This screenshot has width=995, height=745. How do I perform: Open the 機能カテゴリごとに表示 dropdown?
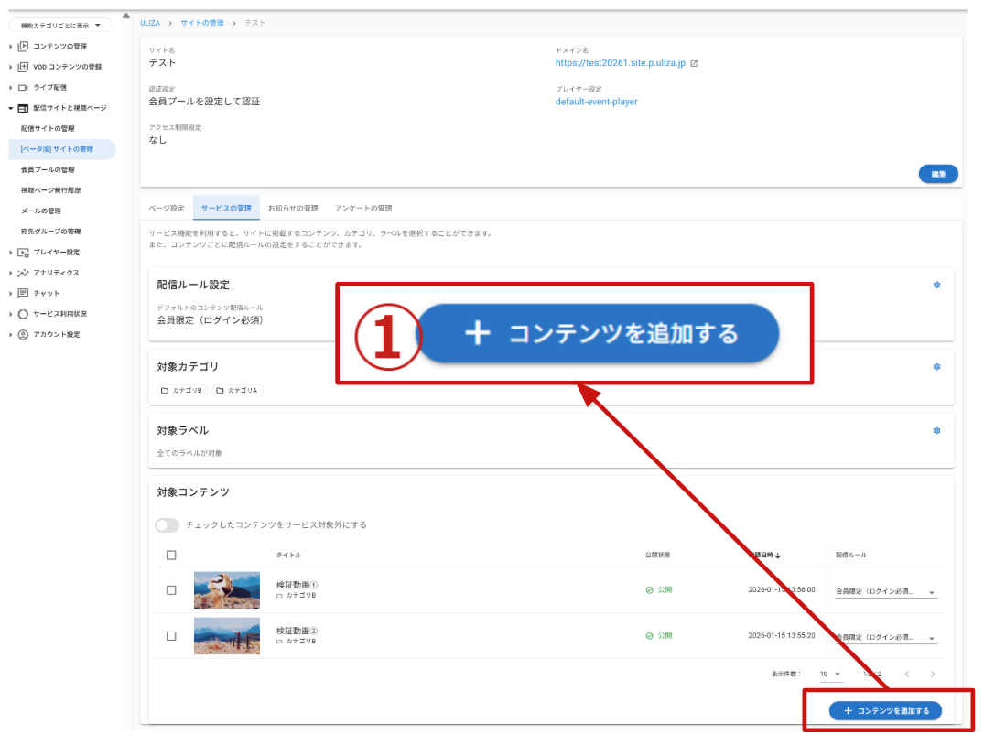tap(60, 25)
